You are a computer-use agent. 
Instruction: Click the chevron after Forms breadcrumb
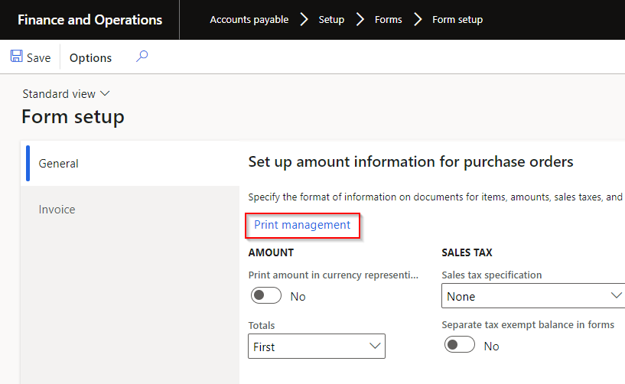pyautogui.click(x=418, y=19)
